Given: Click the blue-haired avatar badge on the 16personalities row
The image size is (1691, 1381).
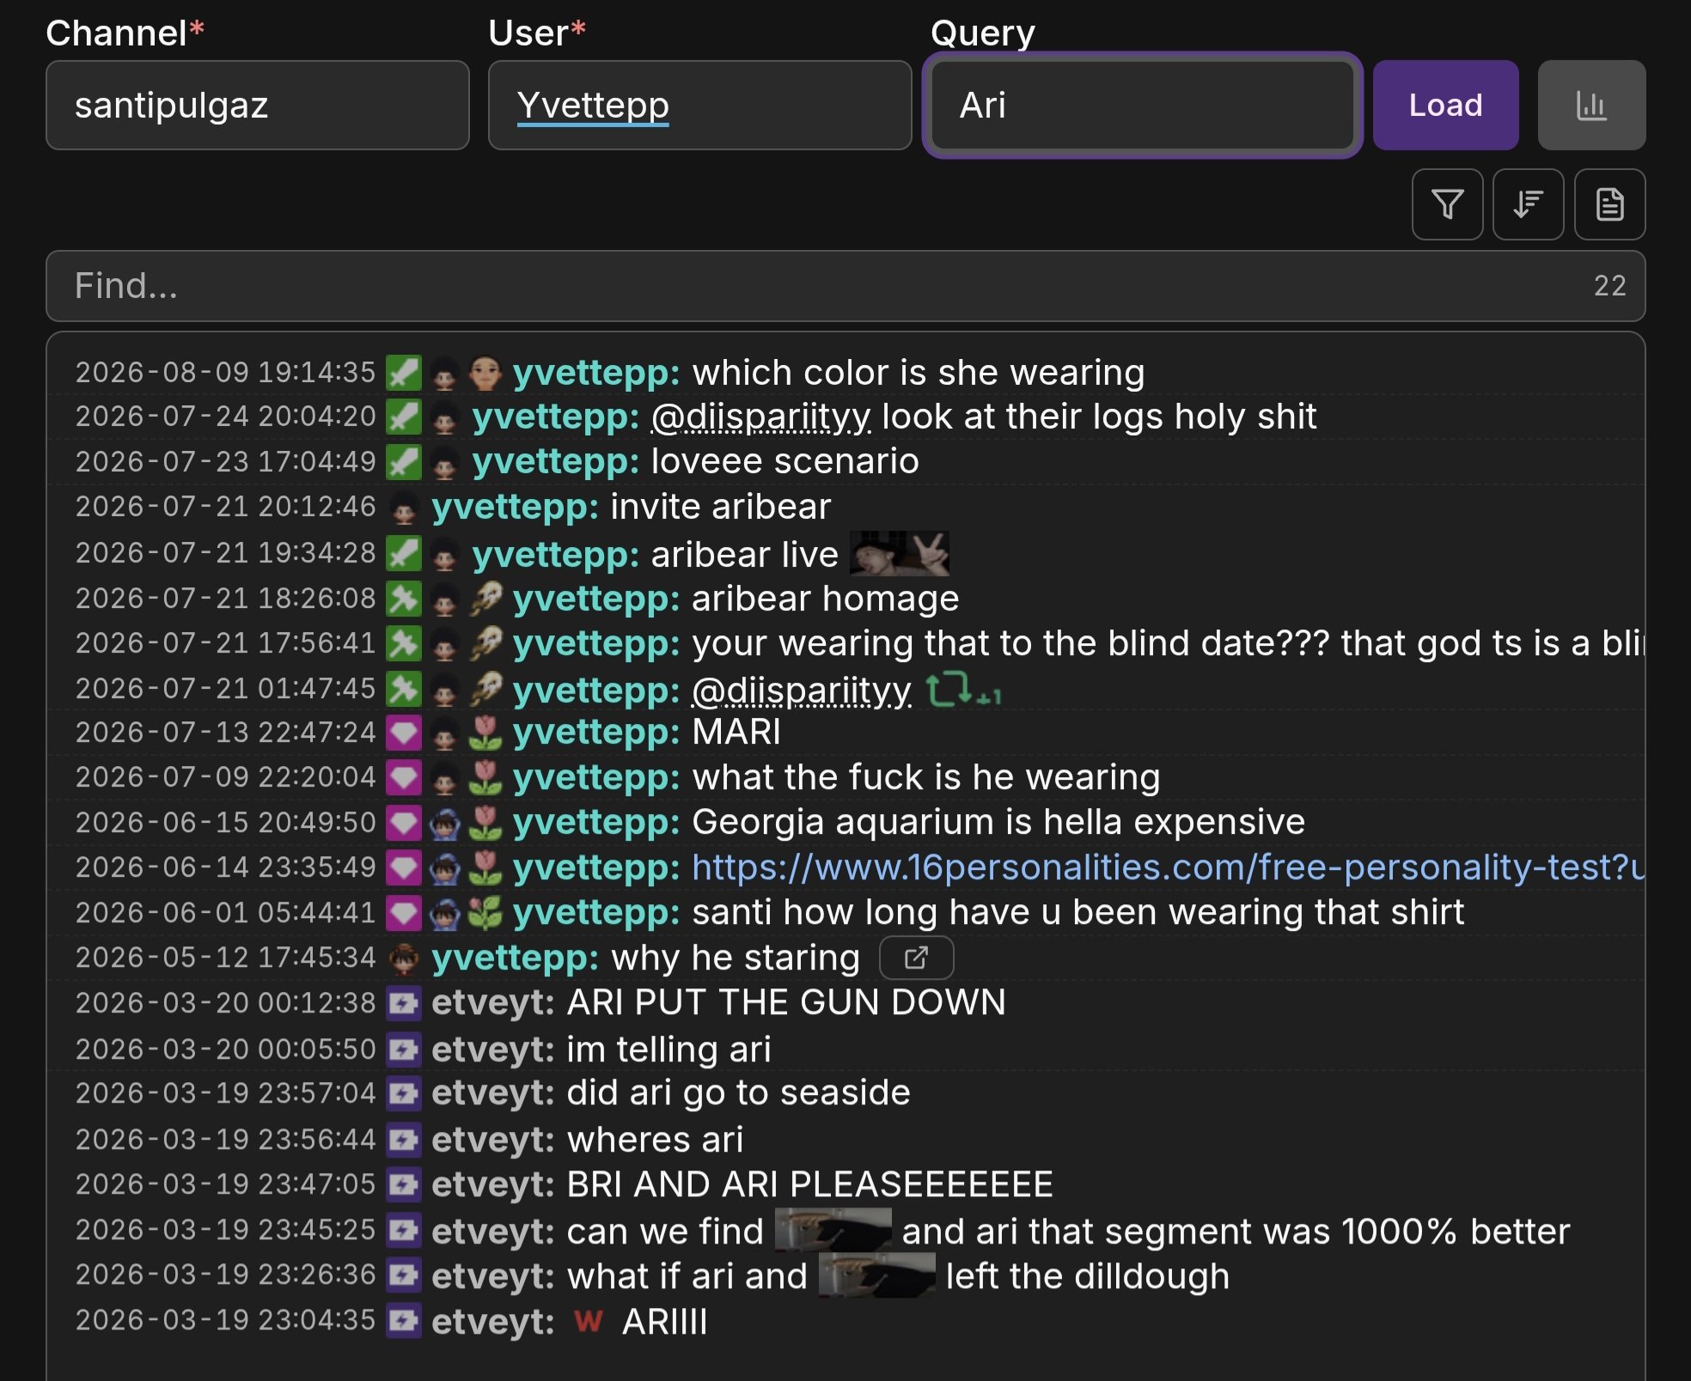Looking at the screenshot, I should pos(444,867).
